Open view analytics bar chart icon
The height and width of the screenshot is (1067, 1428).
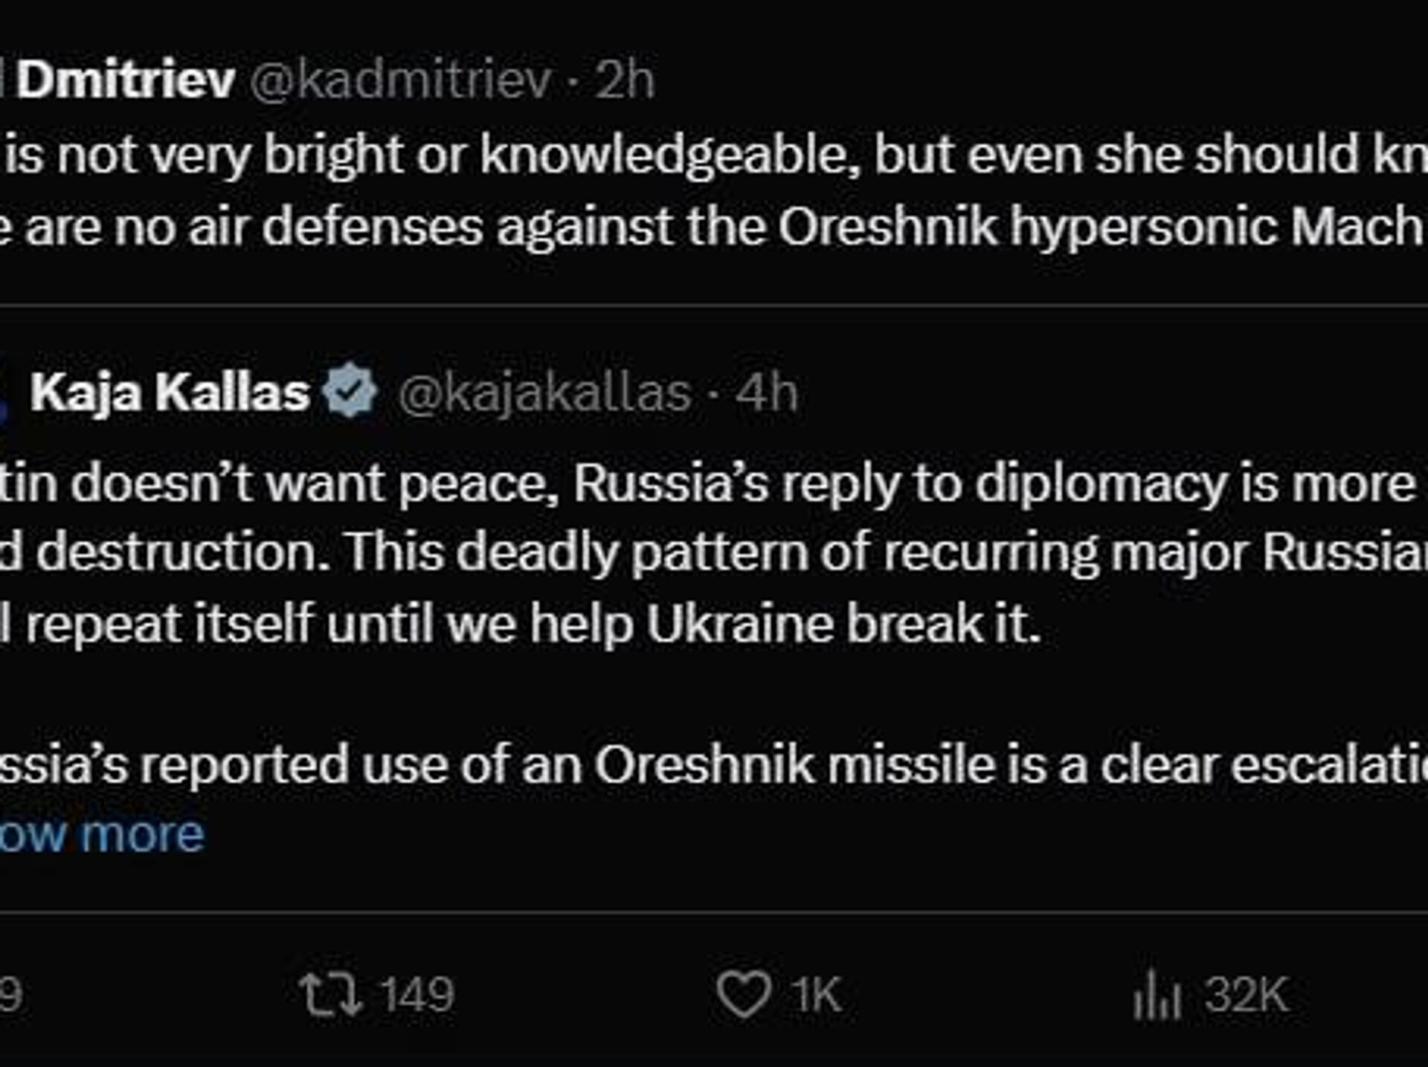click(x=1157, y=995)
